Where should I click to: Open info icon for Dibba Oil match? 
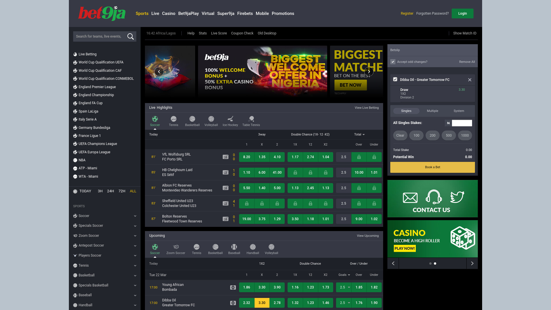233,303
